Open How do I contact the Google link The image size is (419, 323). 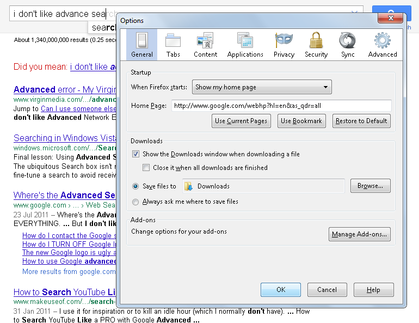[x=70, y=235]
